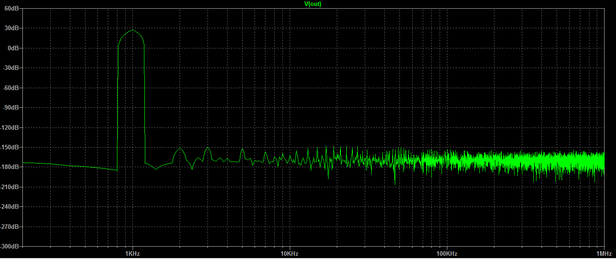Click the 100KHz frequency axis label

pyautogui.click(x=446, y=254)
